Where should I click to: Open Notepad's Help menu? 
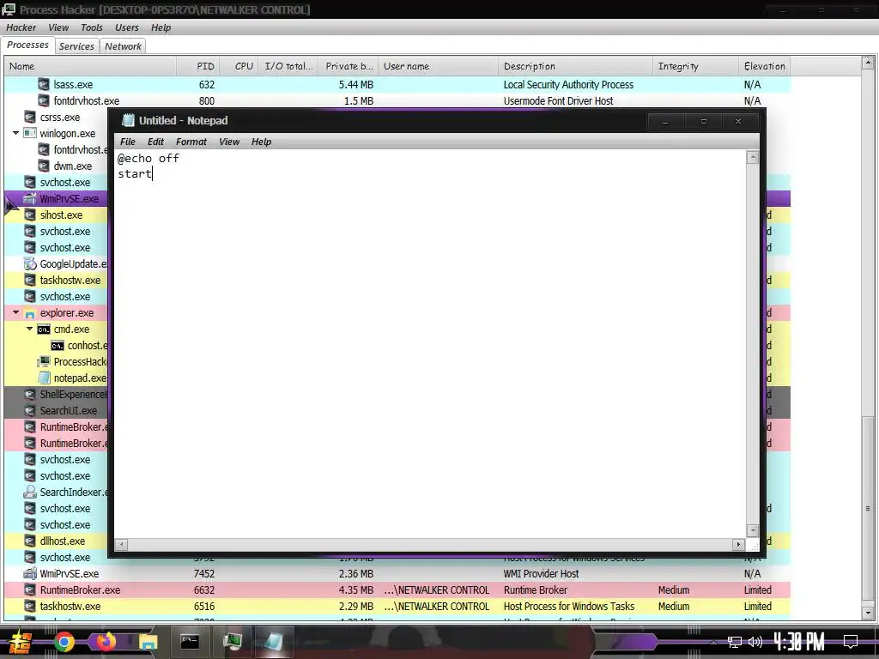coord(261,142)
